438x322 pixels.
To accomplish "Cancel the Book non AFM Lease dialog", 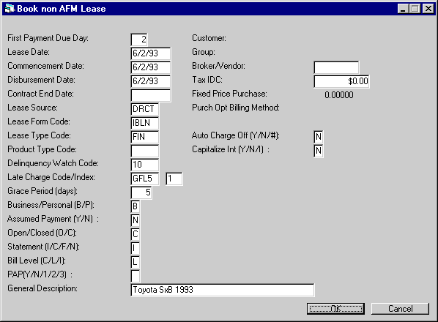I will [400, 309].
